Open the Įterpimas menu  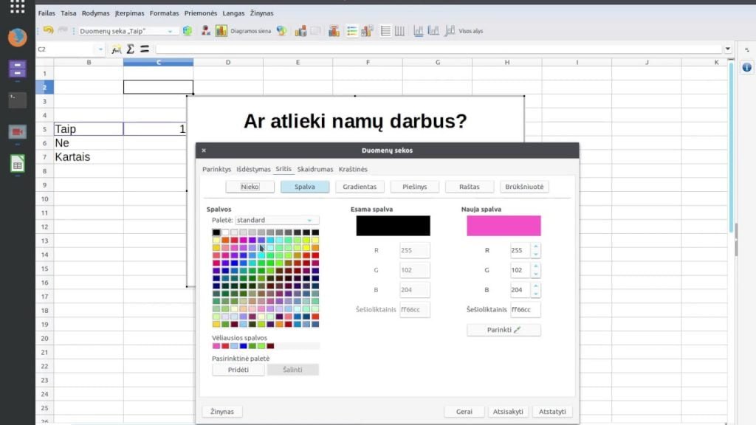[130, 13]
